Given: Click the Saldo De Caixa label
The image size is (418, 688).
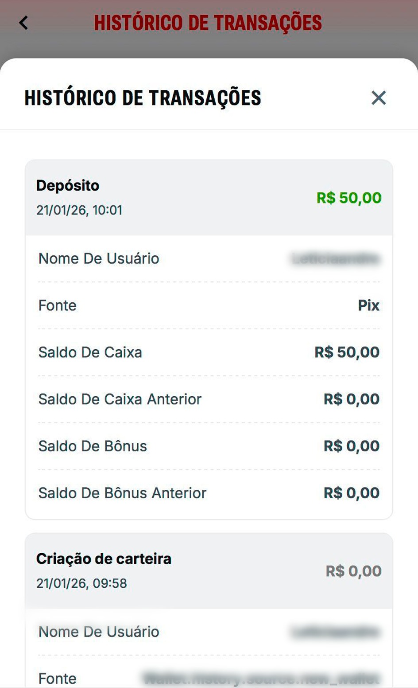Looking at the screenshot, I should tap(90, 352).
